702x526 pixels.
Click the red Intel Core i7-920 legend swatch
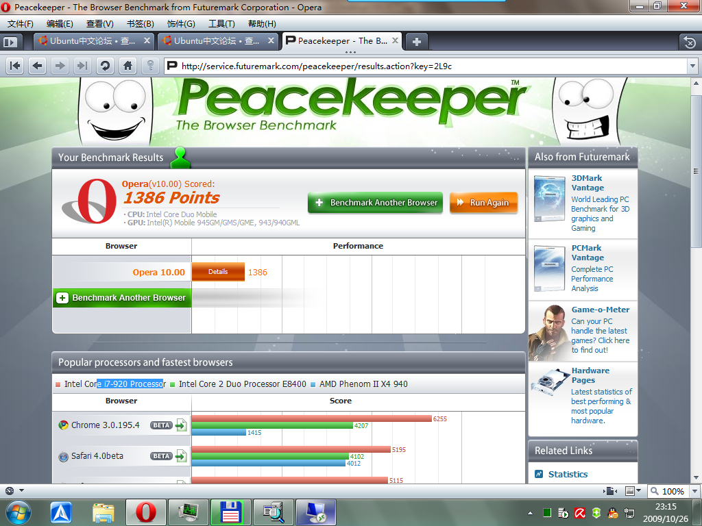[x=58, y=384]
